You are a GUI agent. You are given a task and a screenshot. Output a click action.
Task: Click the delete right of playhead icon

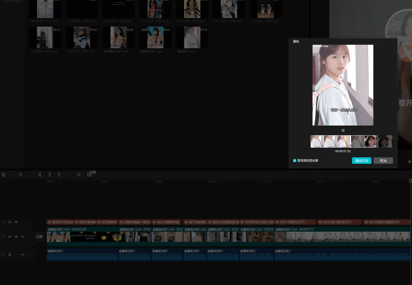(59, 175)
